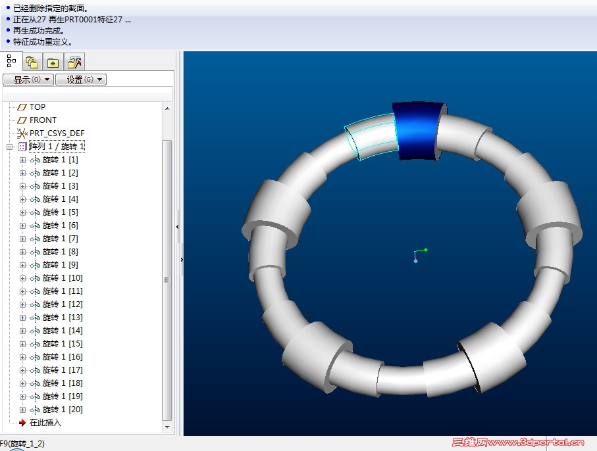Click the revolve icon of 旋转 1 [14]
The height and width of the screenshot is (451, 597).
tap(35, 331)
